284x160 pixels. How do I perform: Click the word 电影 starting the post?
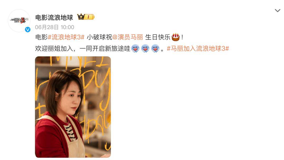coord(42,37)
